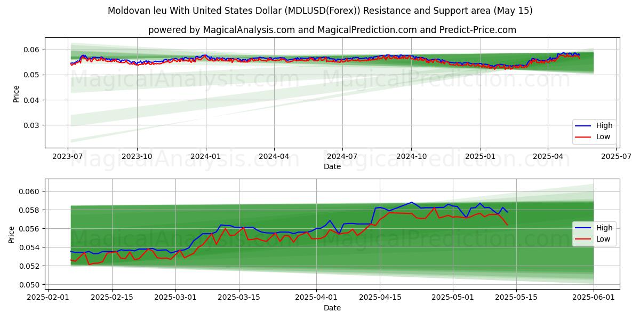This screenshot has width=640, height=320.
Task: Click the '2025-02-15' tick label on bottom chart
Action: [112, 298]
